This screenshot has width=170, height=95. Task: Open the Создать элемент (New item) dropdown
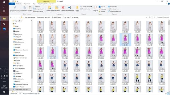click(86, 7)
